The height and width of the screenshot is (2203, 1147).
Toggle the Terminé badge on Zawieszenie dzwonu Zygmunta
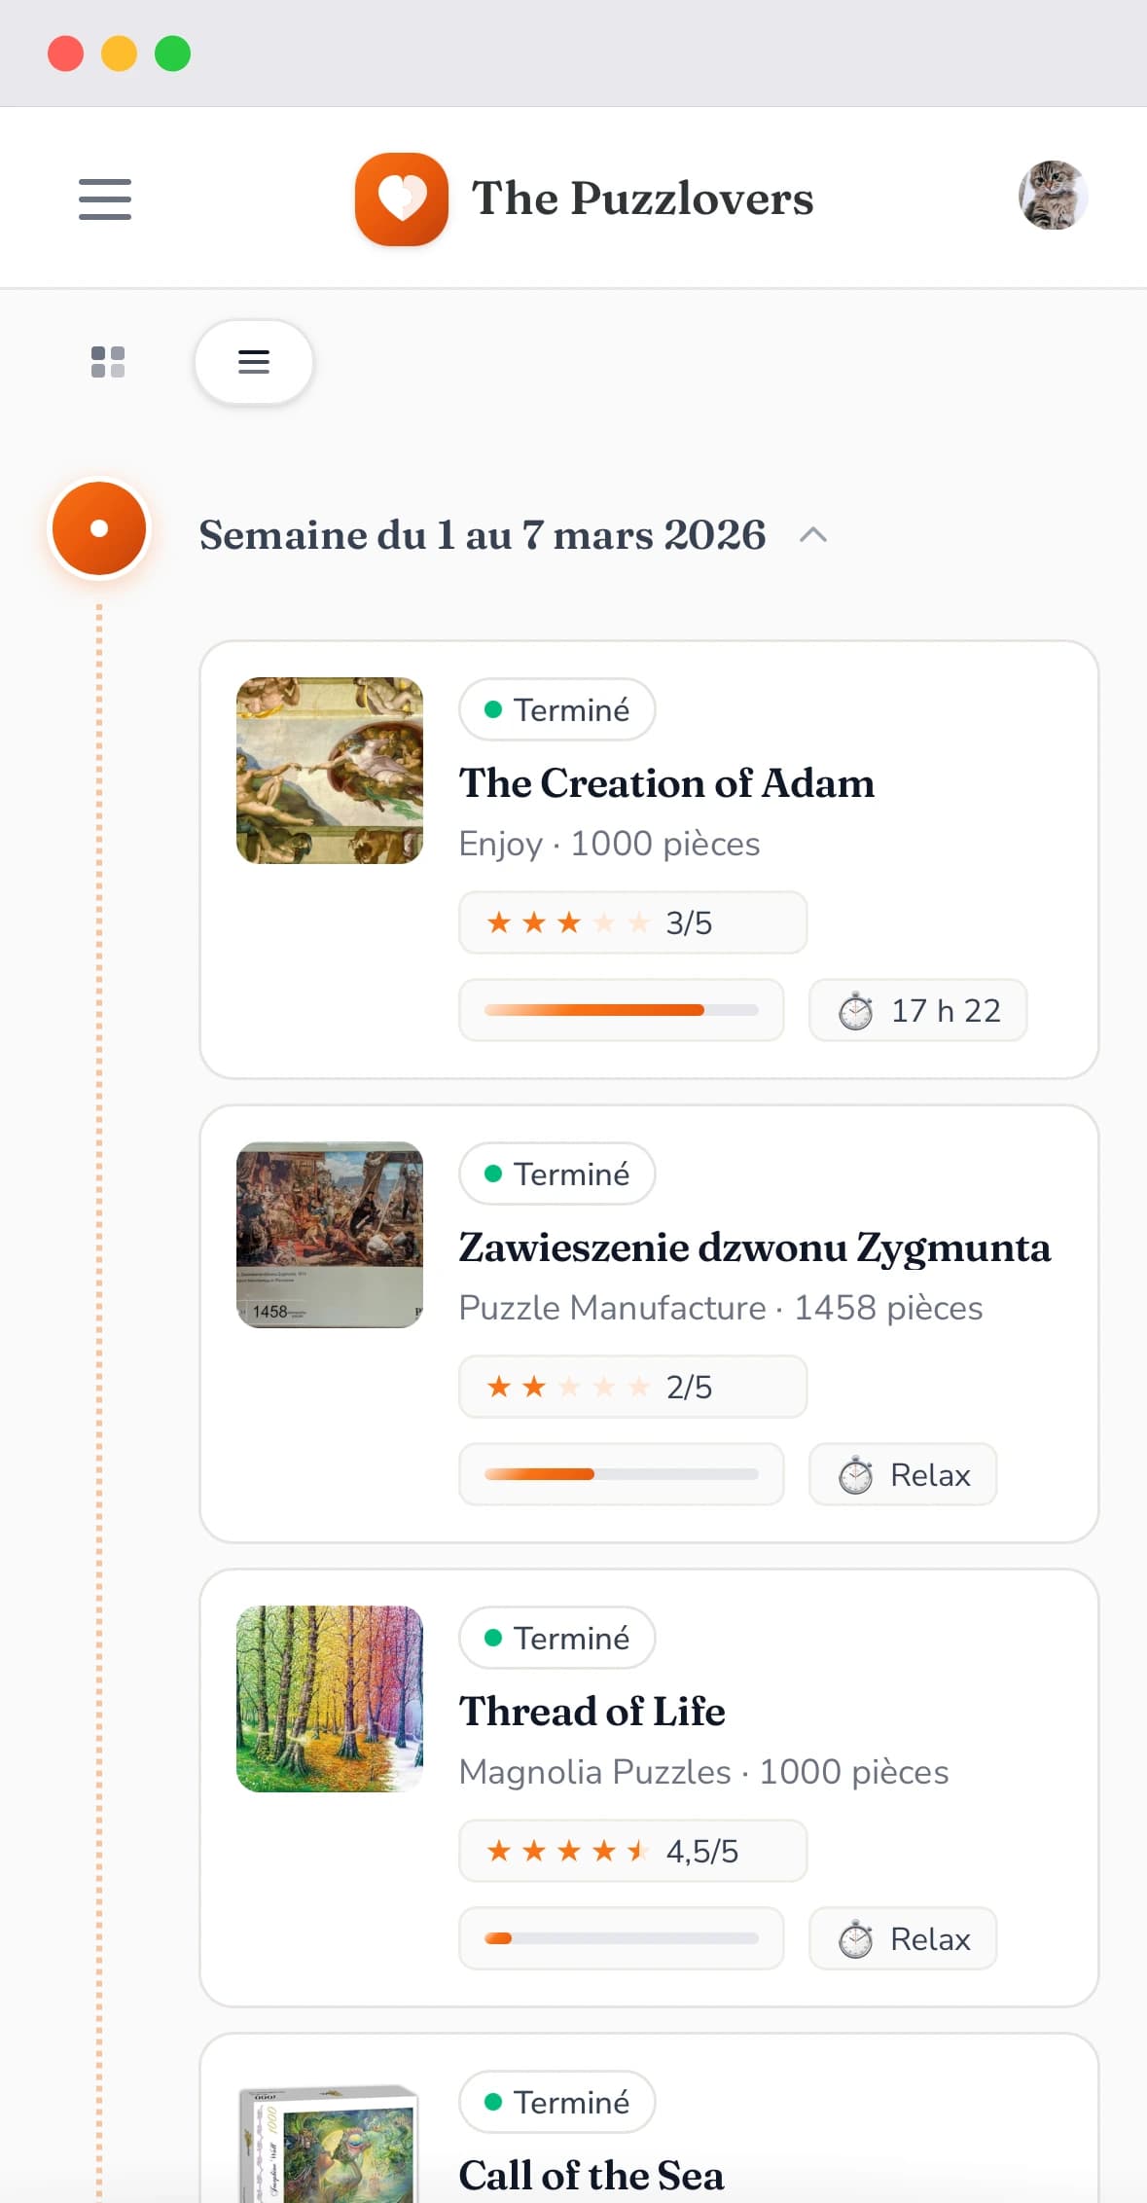pos(556,1174)
